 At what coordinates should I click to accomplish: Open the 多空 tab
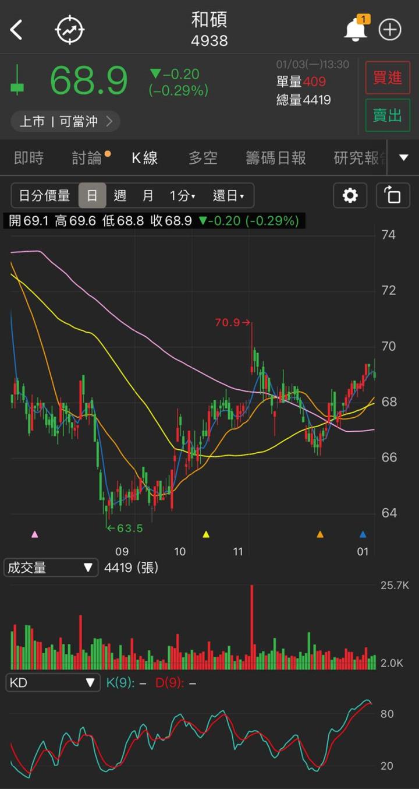coord(203,158)
